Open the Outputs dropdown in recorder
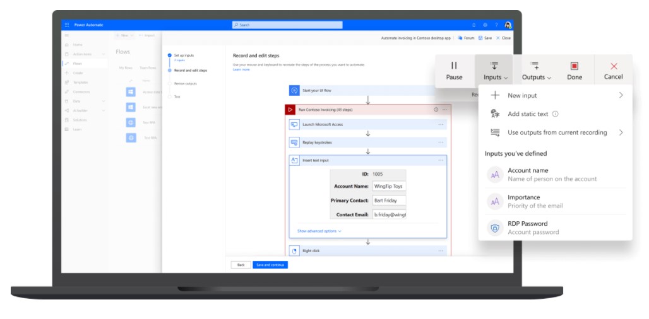Viewport: 649px width, 319px height. tap(535, 71)
